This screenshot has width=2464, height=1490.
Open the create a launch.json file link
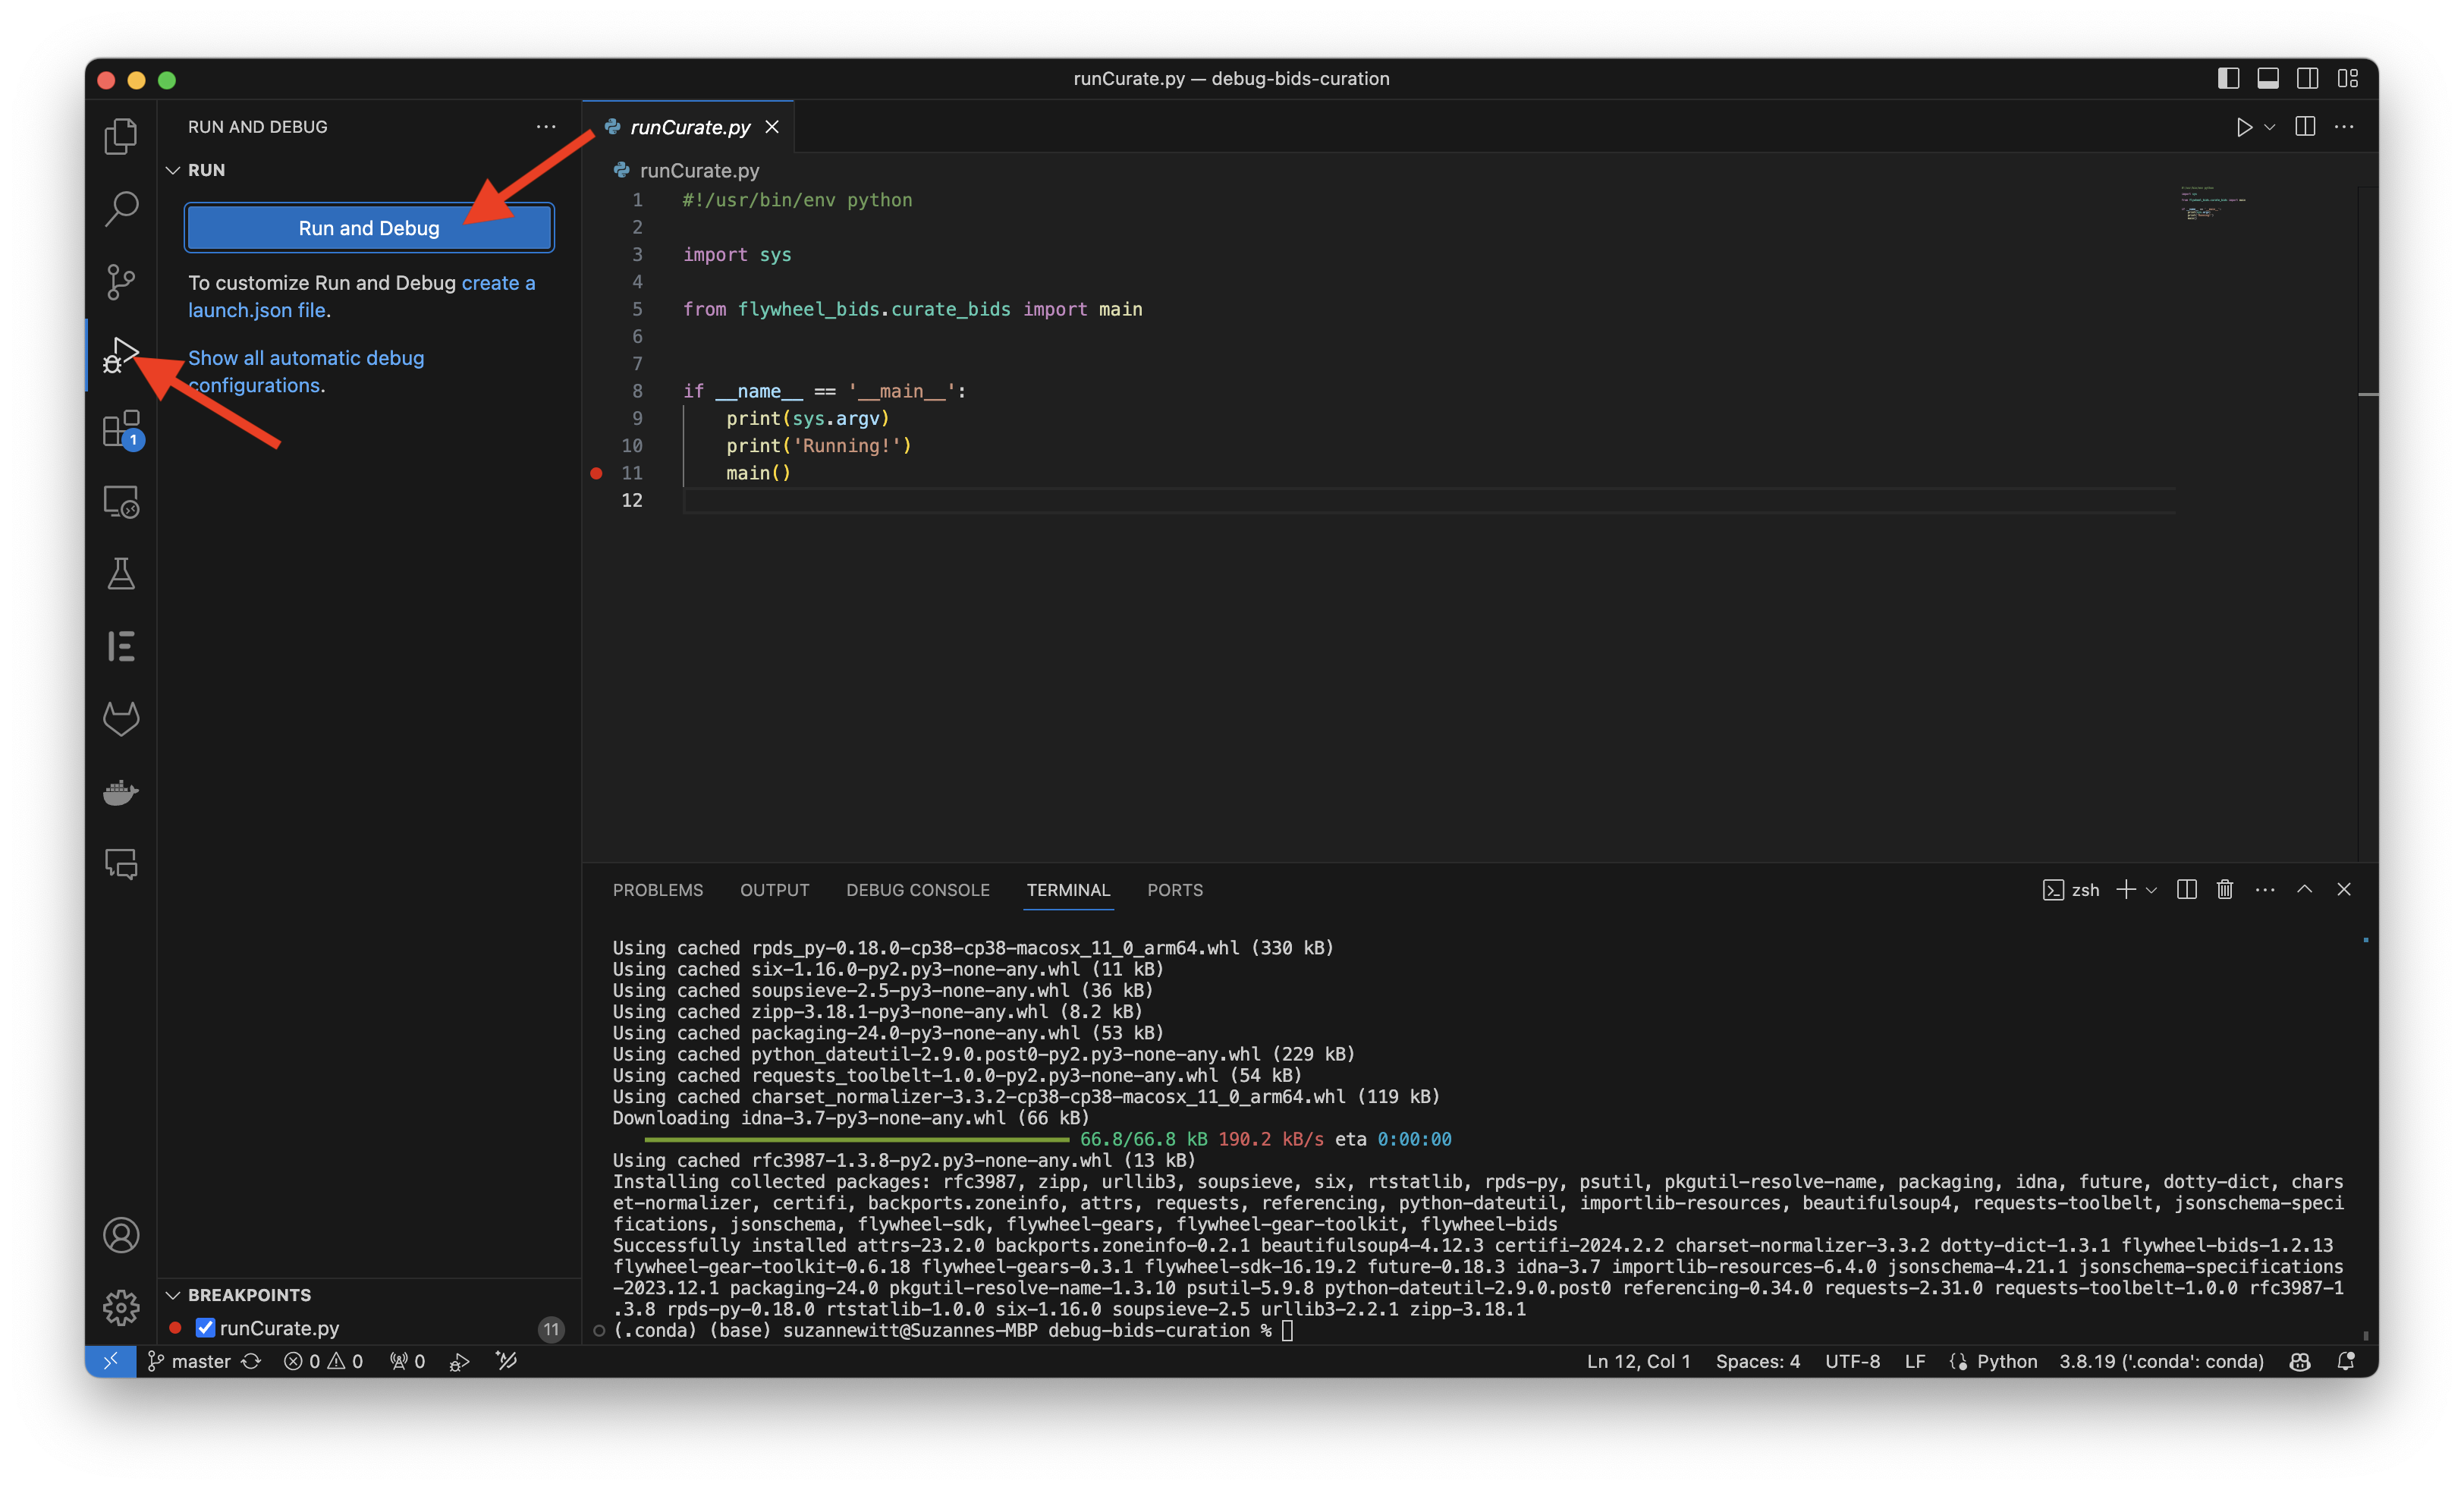pos(361,296)
